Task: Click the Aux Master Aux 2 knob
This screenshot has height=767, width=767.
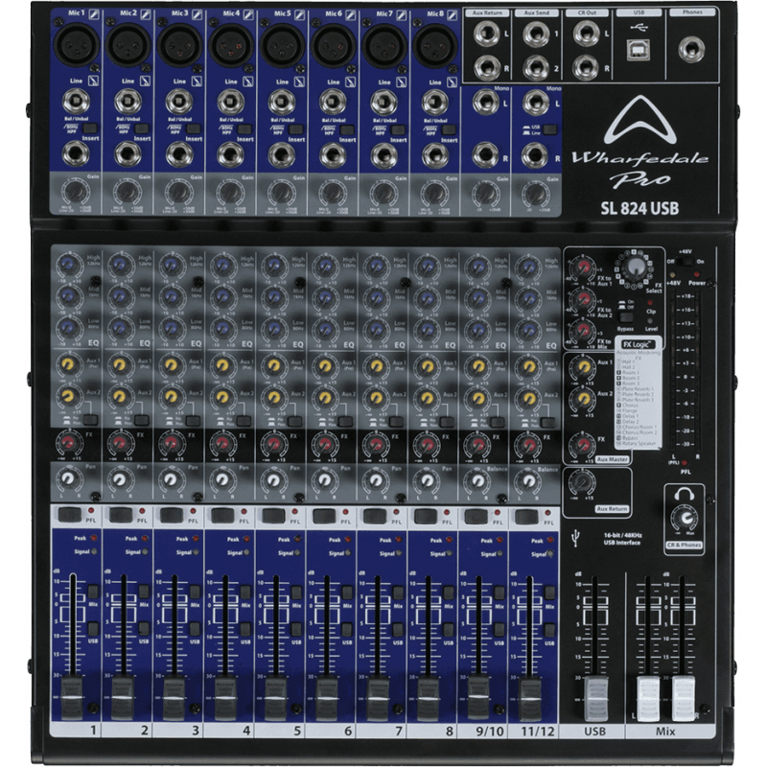Action: tap(583, 398)
